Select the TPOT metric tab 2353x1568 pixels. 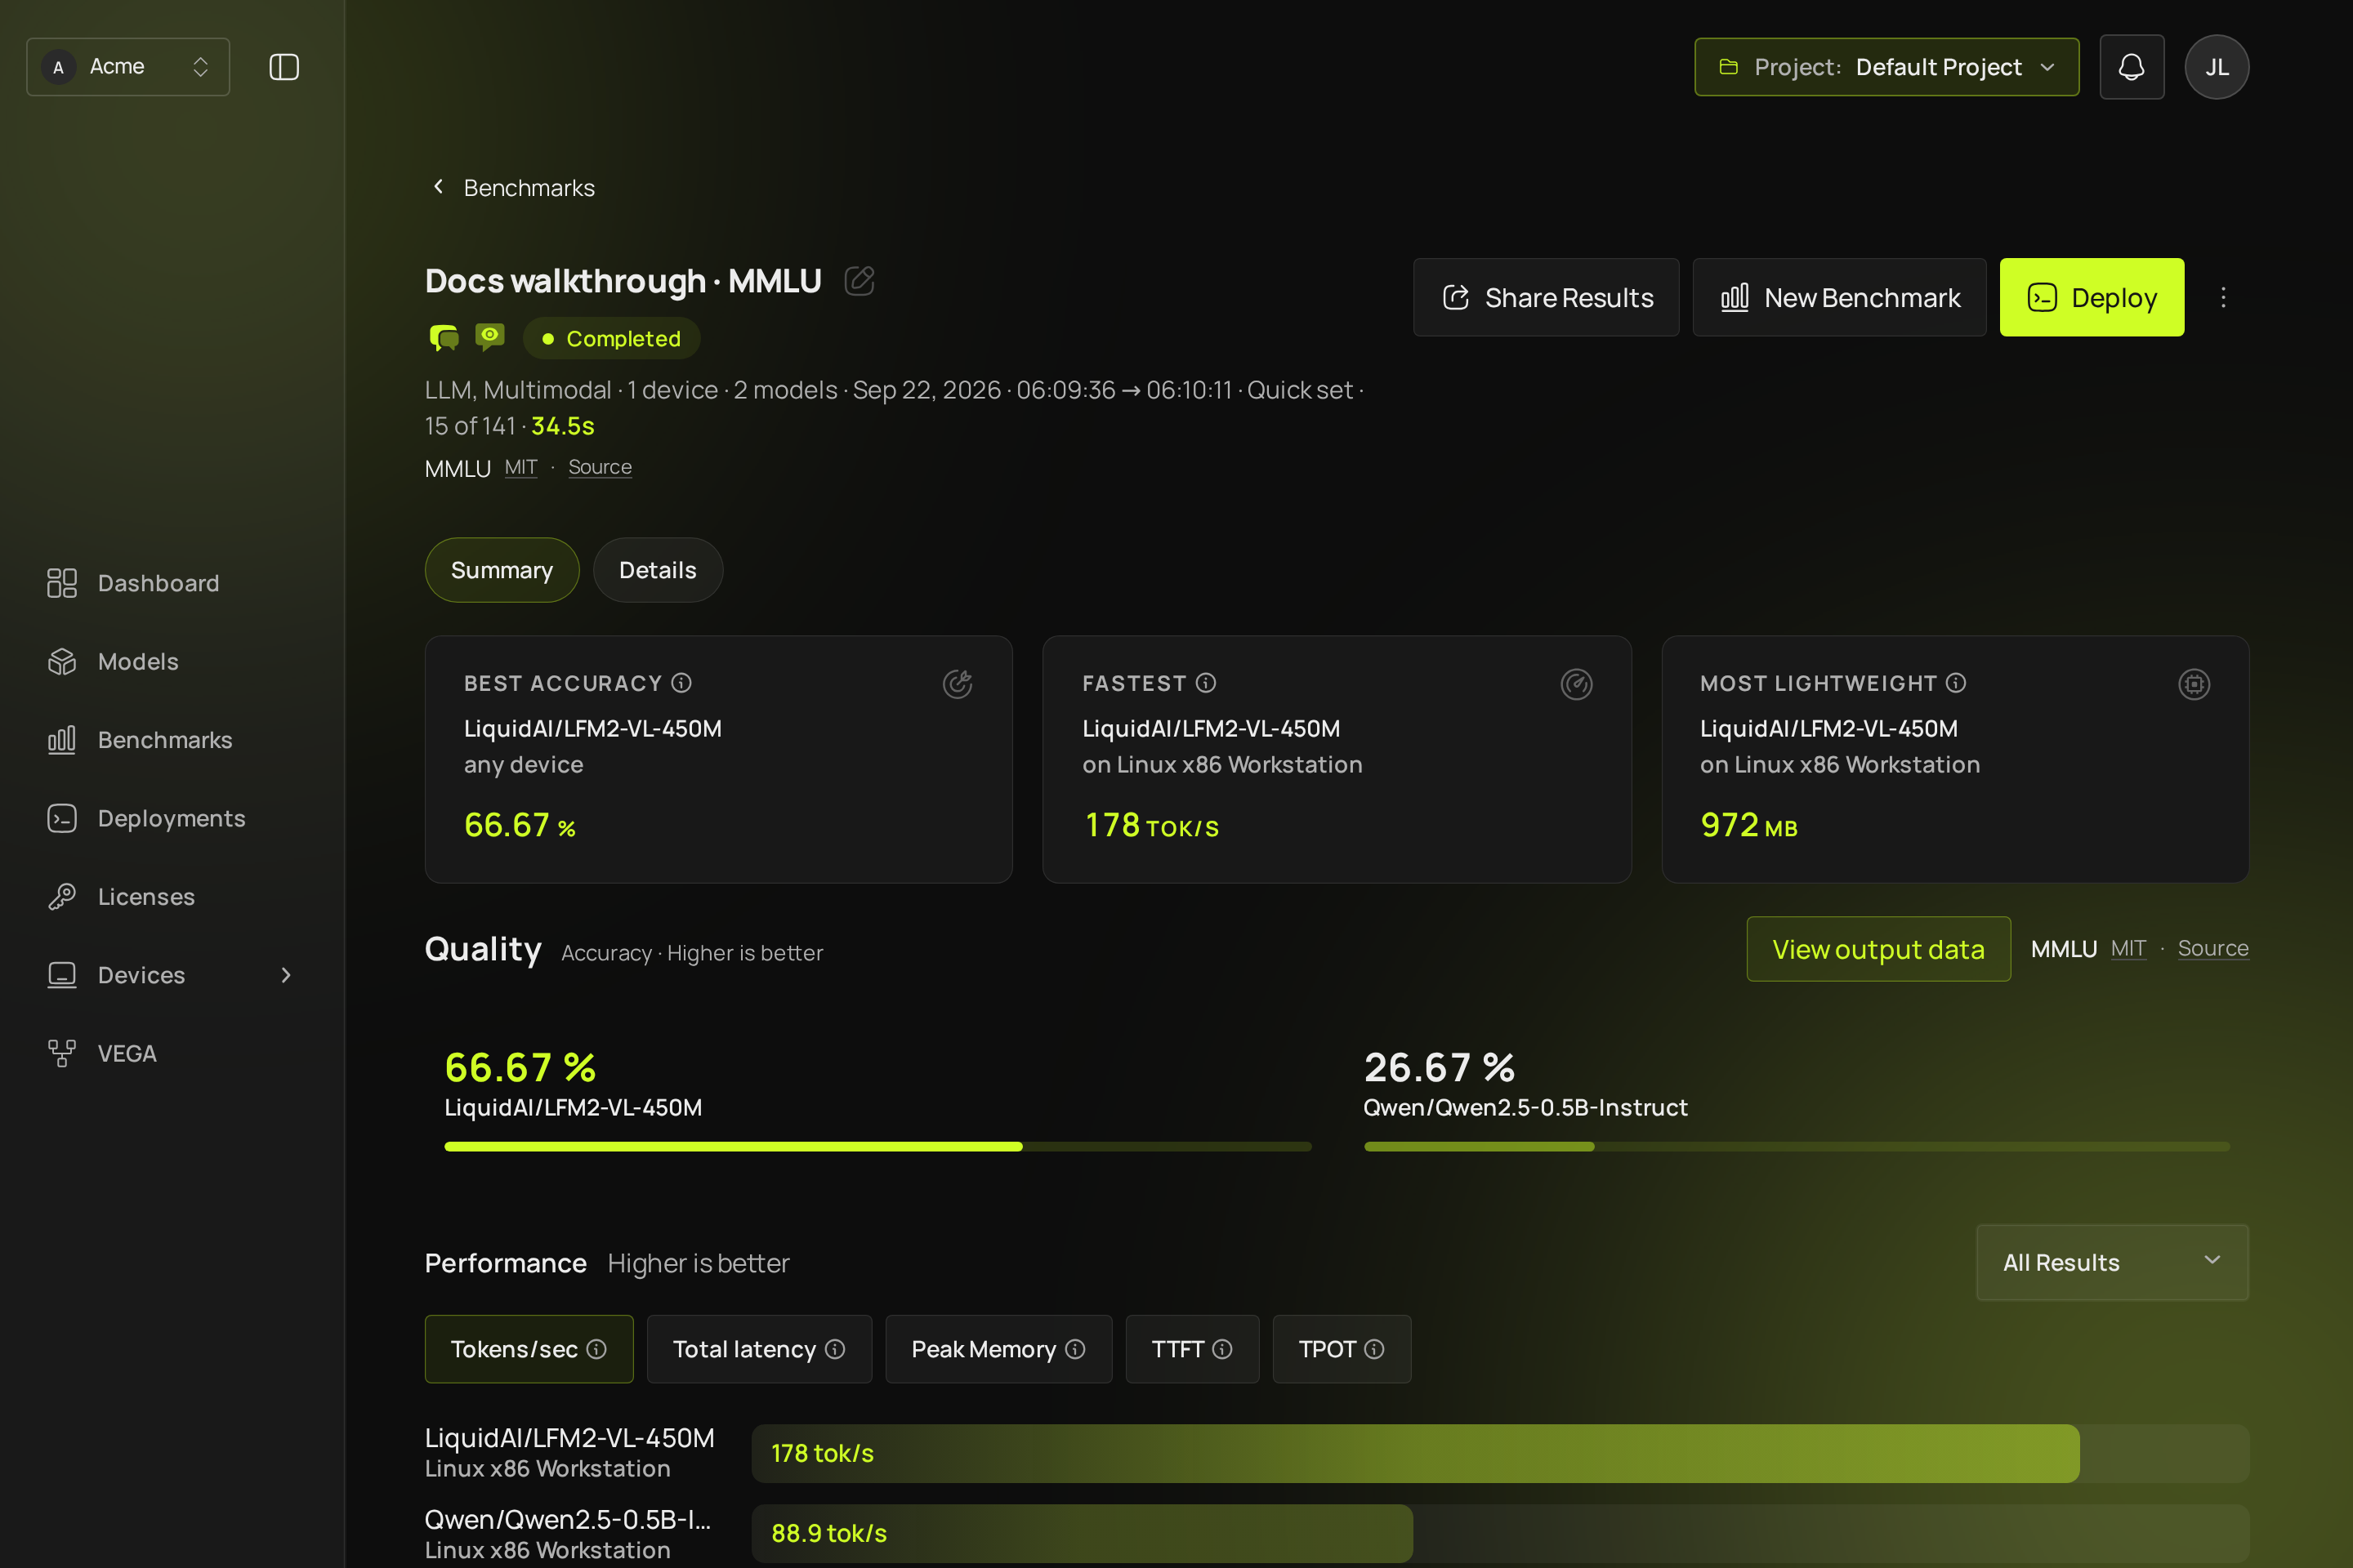(1341, 1349)
